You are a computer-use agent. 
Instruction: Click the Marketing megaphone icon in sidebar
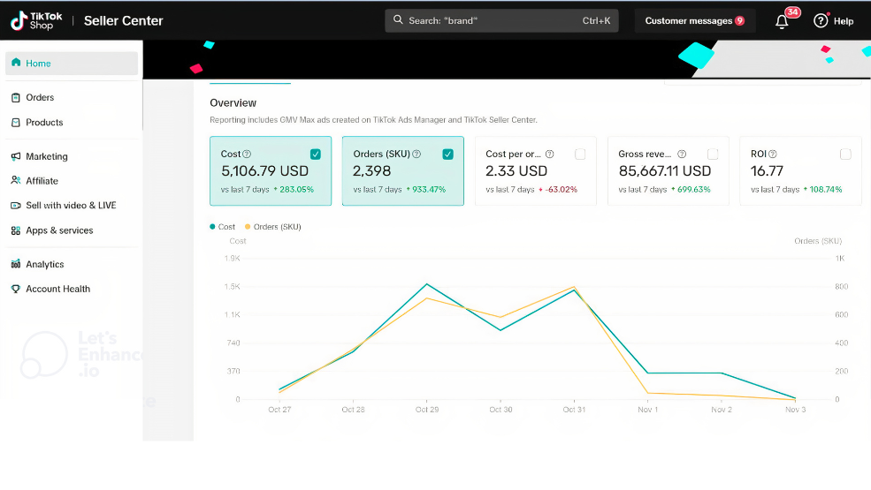16,156
